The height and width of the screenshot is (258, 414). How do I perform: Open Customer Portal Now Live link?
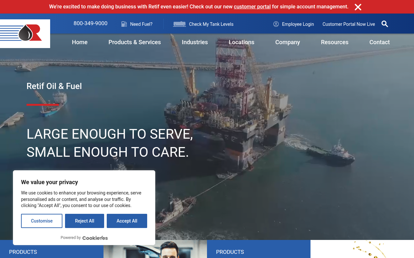coord(349,24)
